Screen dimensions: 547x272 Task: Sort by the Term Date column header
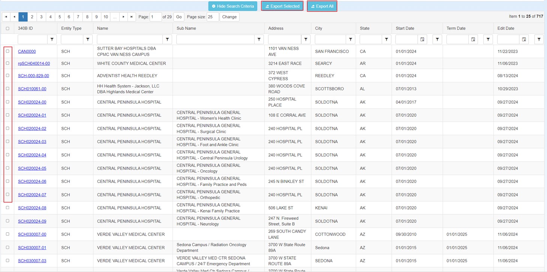[456, 28]
